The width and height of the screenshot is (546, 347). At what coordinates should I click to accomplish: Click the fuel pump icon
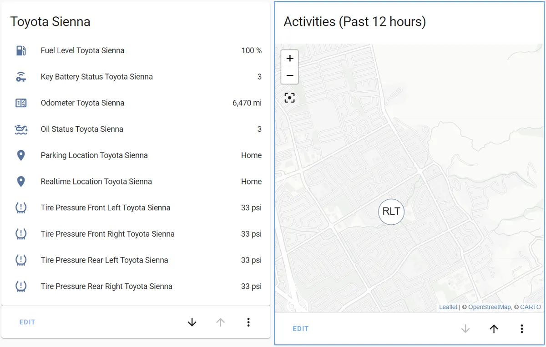(21, 50)
